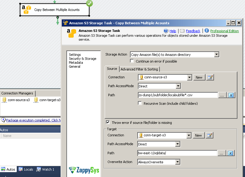The height and width of the screenshot is (177, 245).
Task: Click the expression builder icon beside source Path
Action: pos(231,95)
